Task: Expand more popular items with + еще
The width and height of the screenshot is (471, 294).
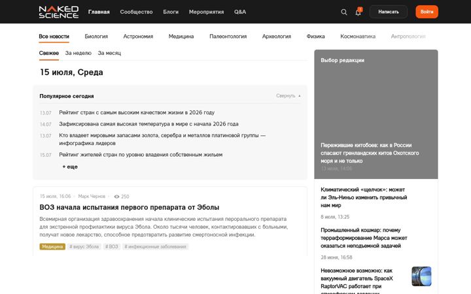Action: [70, 167]
